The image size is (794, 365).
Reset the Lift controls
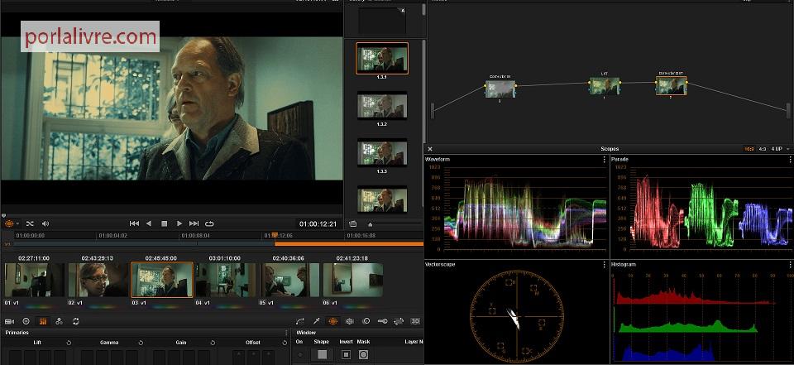tap(69, 343)
